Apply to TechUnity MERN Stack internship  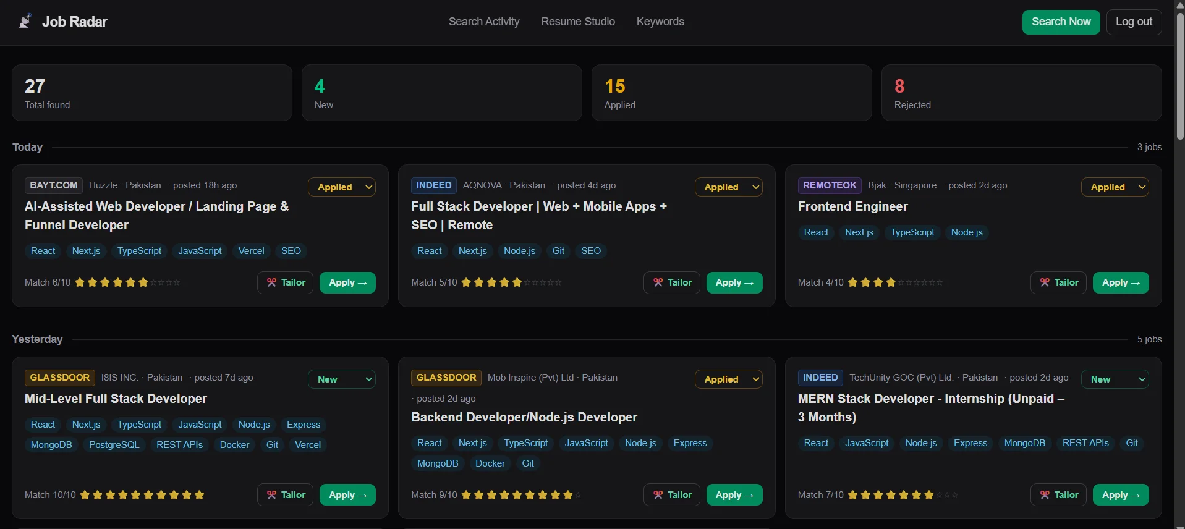[x=1121, y=495]
